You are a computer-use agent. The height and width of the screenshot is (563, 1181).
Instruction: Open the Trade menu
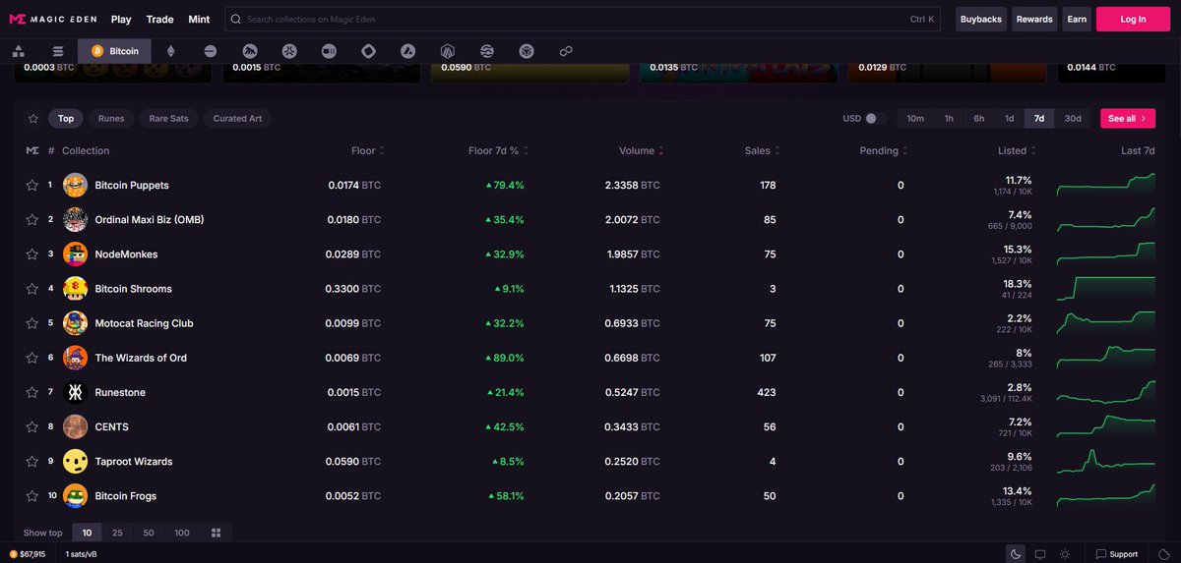click(159, 19)
